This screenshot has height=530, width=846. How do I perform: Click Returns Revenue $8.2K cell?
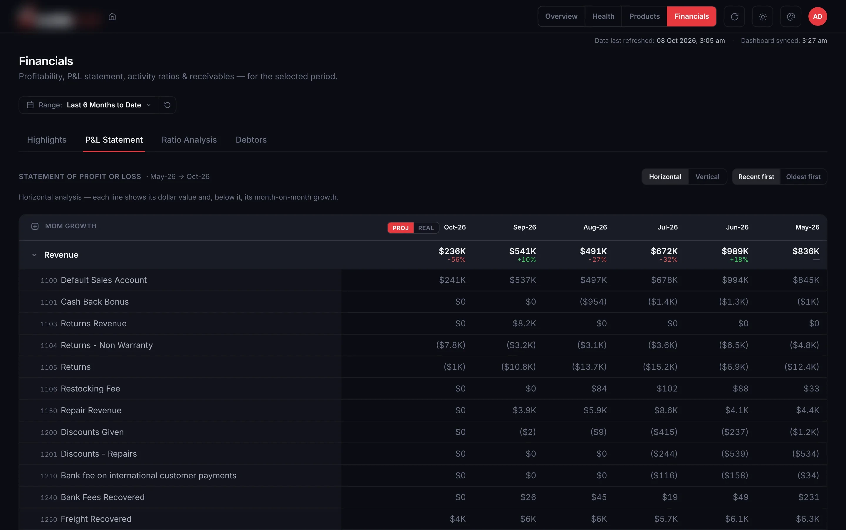(x=524, y=324)
